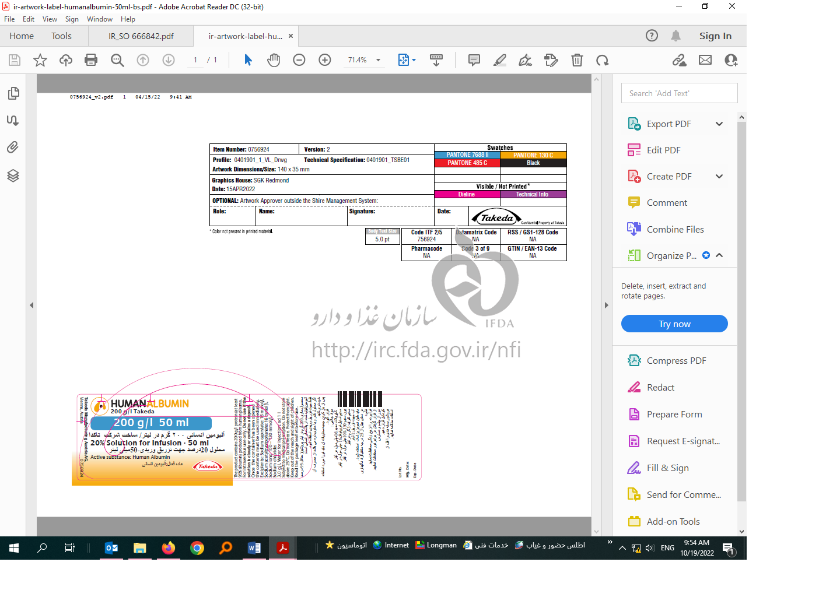This screenshot has width=833, height=597.
Task: Go to next page arrow
Action: tap(169, 60)
